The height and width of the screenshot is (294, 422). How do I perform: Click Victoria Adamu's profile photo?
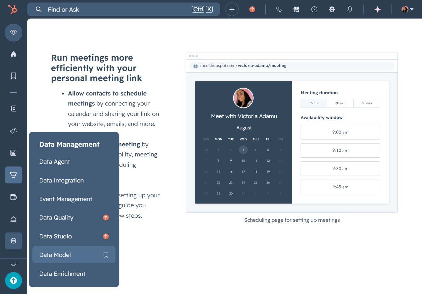pos(243,98)
